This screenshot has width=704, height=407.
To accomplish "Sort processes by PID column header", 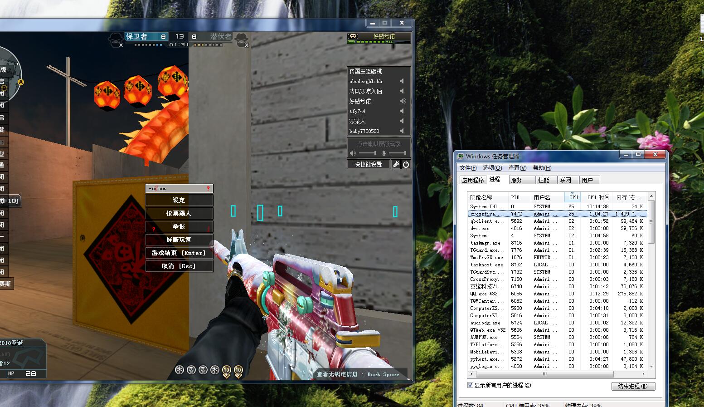I will [520, 197].
